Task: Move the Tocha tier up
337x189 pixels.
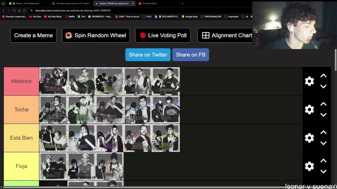Action: (323, 104)
